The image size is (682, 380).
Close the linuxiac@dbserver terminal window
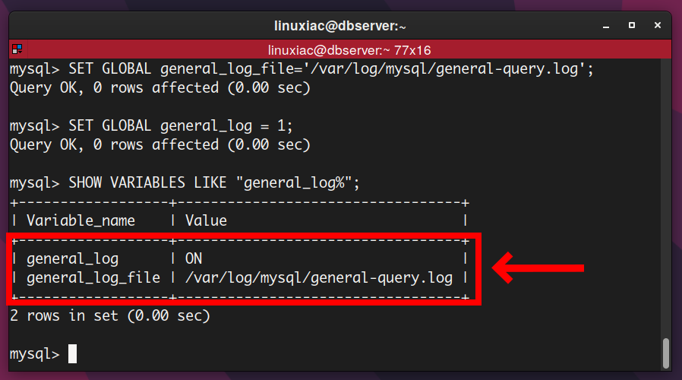(x=658, y=26)
